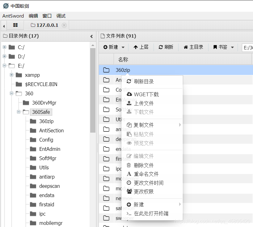The height and width of the screenshot is (227, 253).
Task: Click the 上传文件 upload icon in context menu
Action: click(x=129, y=103)
